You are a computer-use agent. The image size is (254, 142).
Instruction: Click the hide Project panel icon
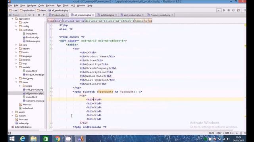(44, 15)
